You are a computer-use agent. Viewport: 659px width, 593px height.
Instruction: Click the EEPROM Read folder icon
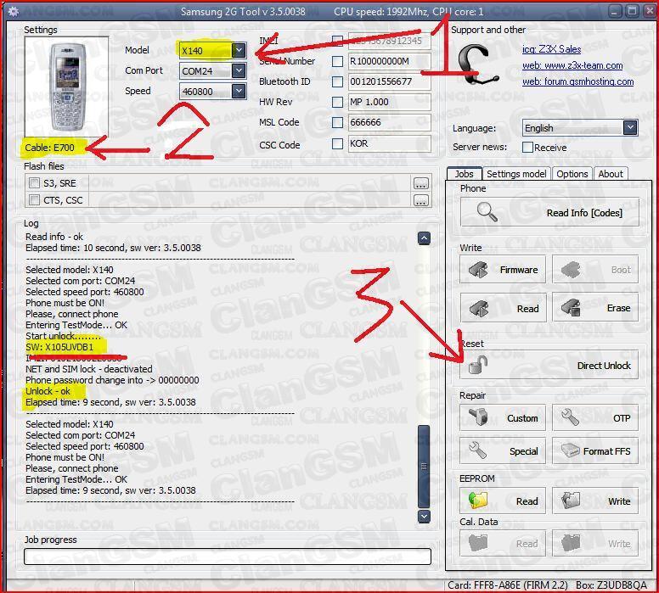coord(478,501)
